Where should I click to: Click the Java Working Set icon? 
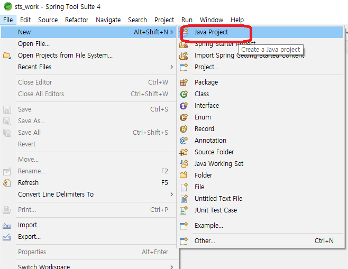tap(184, 164)
